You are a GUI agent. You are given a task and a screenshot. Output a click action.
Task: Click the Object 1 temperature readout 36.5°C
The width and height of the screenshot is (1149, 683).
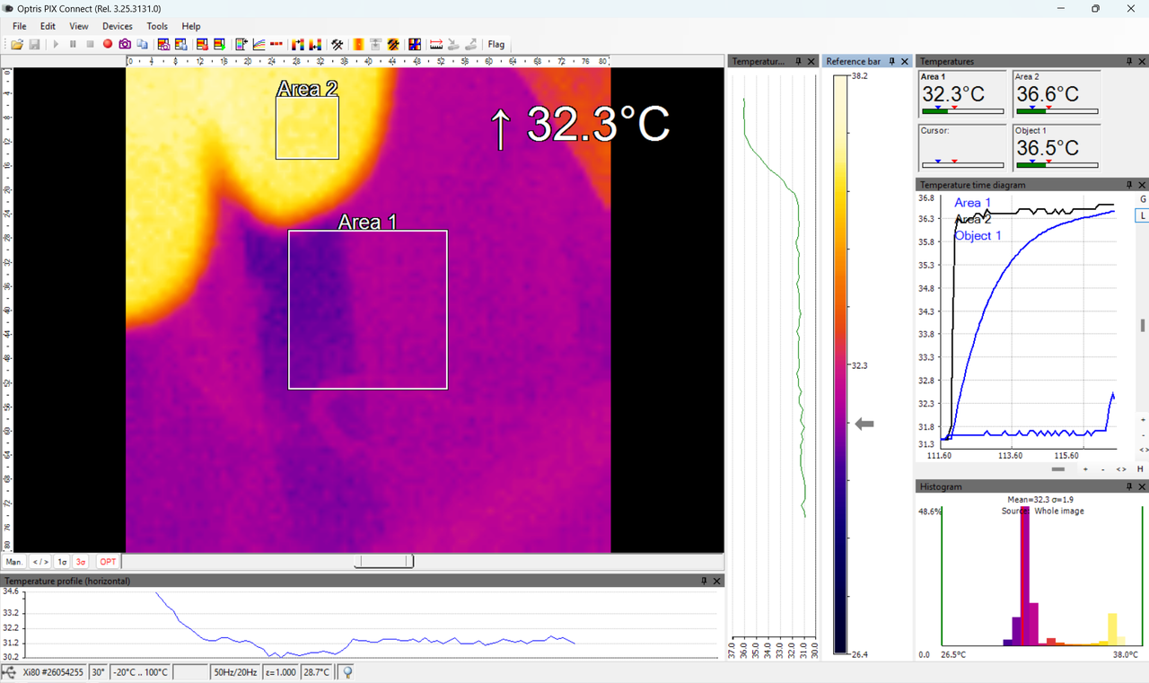(1048, 148)
